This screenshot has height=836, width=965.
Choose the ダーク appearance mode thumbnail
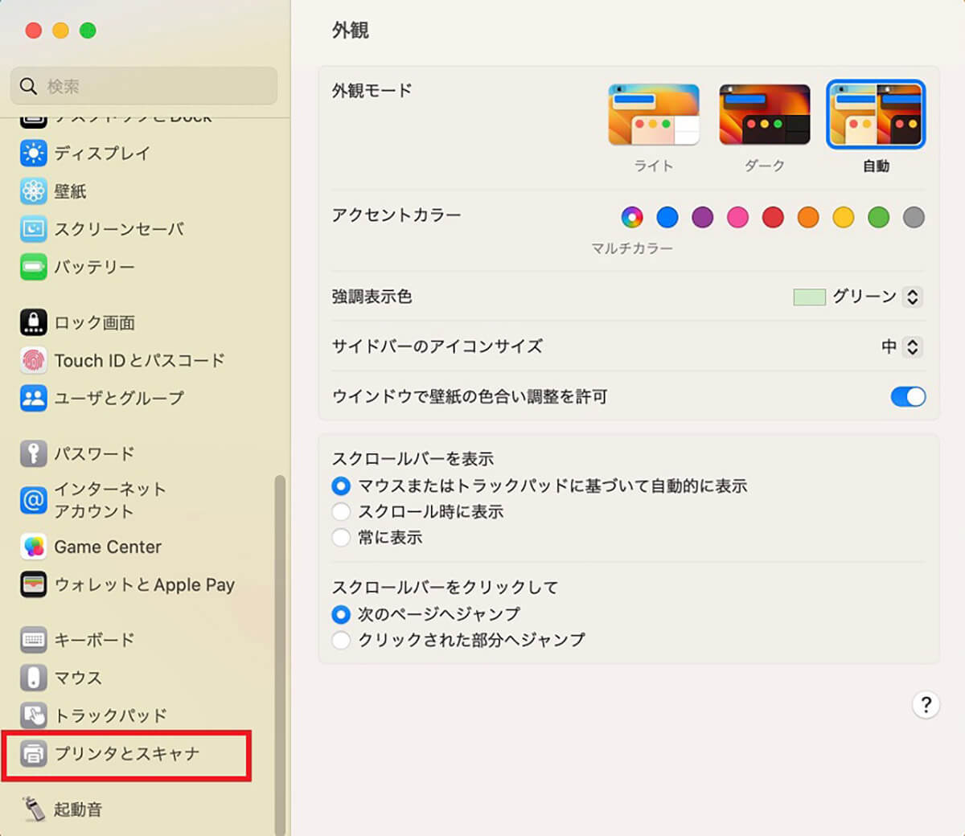[x=765, y=115]
